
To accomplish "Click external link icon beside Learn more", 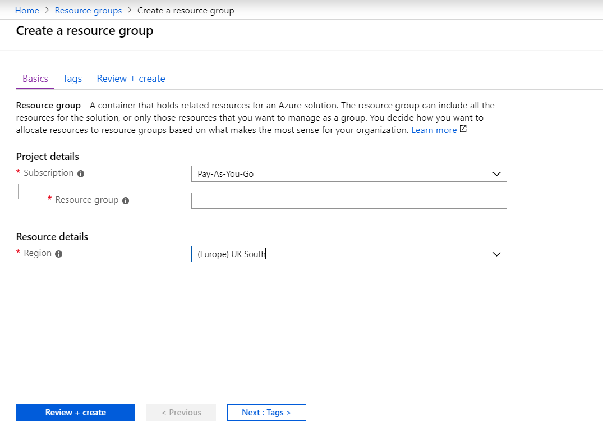I will click(x=463, y=129).
